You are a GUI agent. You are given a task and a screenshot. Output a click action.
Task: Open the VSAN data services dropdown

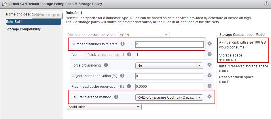pyautogui.click(x=166, y=35)
